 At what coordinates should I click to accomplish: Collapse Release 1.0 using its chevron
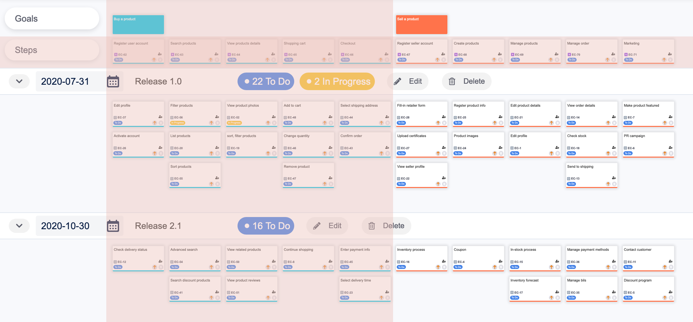pos(19,81)
